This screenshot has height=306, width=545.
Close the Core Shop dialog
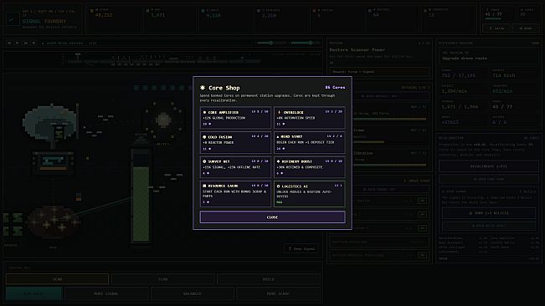tap(272, 217)
